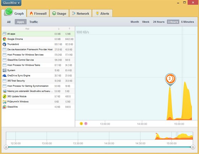Click the System app icon

coord(4,70)
